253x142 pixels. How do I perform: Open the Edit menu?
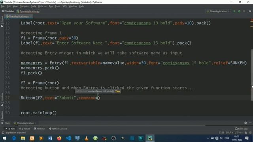(9, 6)
